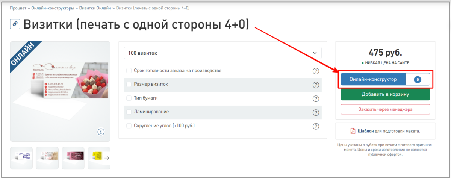Open the 100 визиток quantity dropdown
This screenshot has width=451, height=180.
pyautogui.click(x=222, y=53)
